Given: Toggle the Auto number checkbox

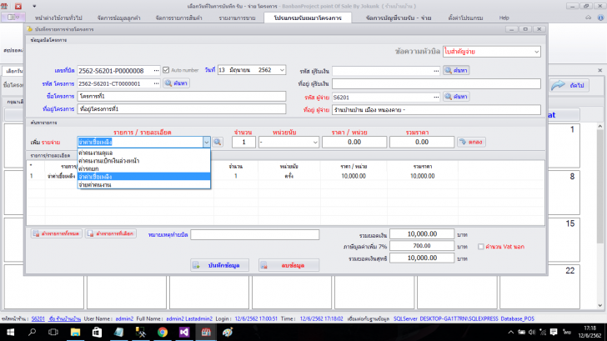Looking at the screenshot, I should tap(166, 70).
